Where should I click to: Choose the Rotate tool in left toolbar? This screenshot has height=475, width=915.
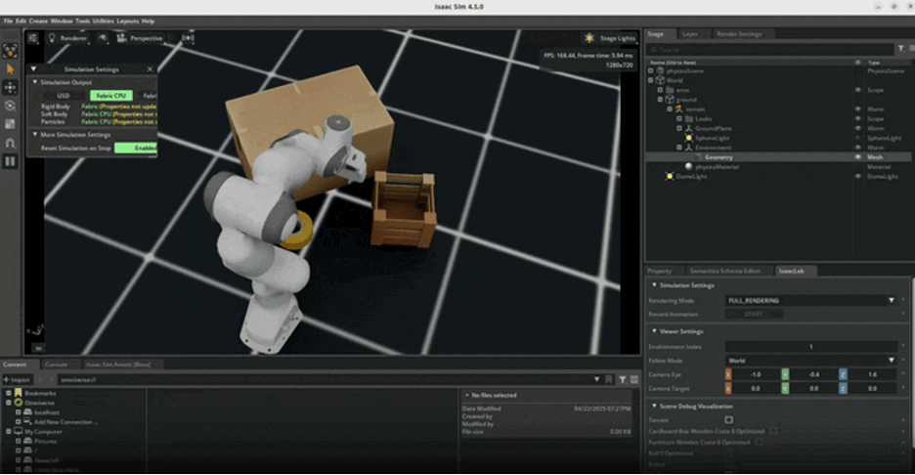coord(11,106)
